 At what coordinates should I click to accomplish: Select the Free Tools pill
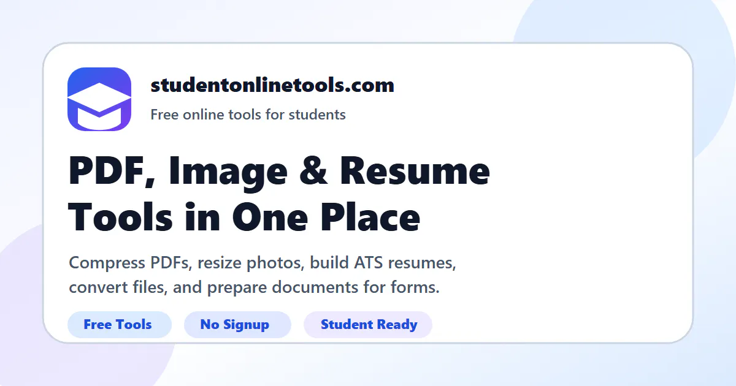[x=120, y=325]
